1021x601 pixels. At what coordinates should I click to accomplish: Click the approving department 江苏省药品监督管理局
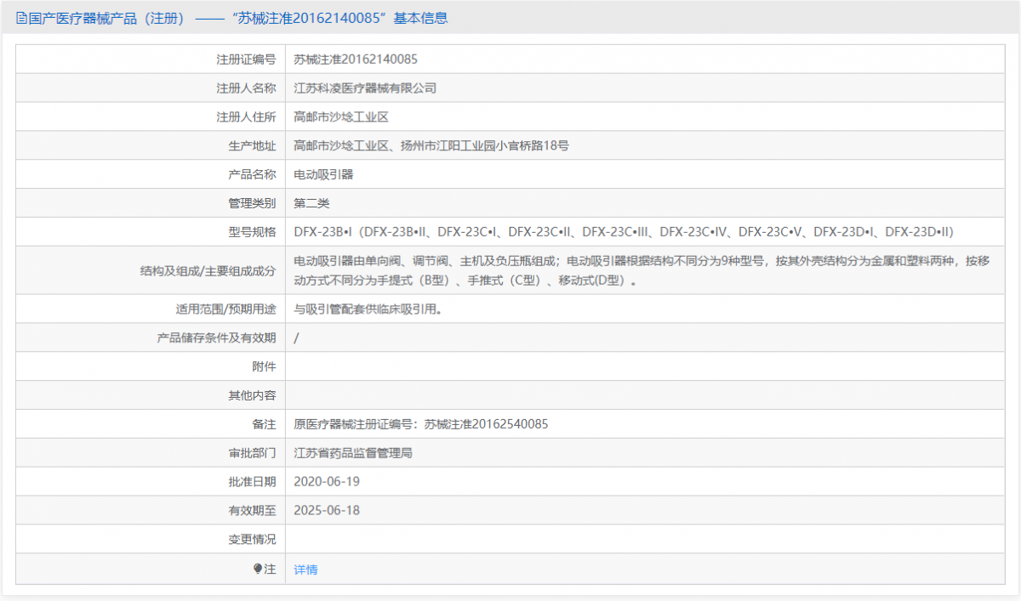click(x=353, y=453)
